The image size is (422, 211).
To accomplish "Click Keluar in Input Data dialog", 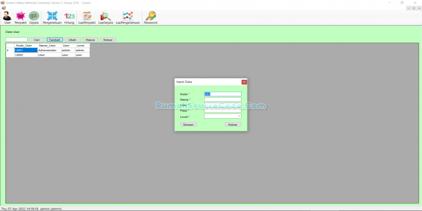I will click(x=233, y=124).
